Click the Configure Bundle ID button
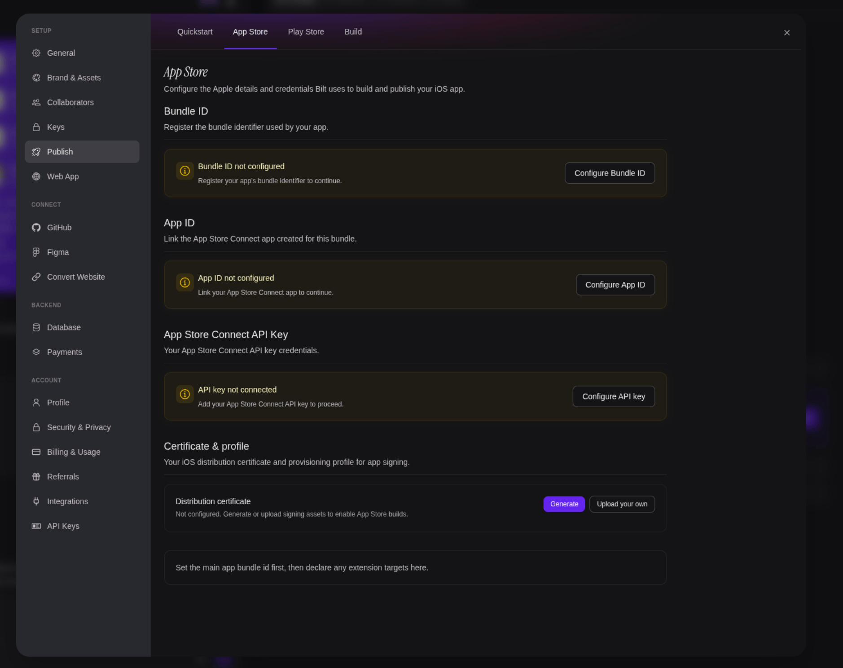Viewport: 843px width, 668px height. coord(610,173)
